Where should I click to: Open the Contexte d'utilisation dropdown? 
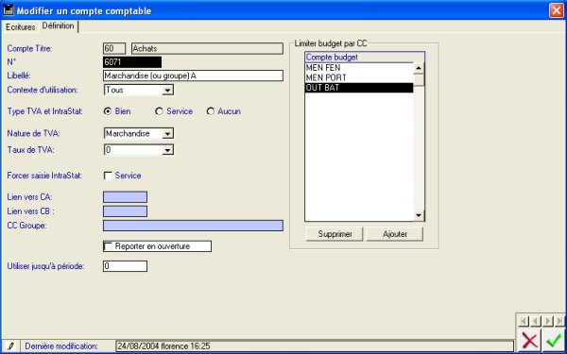point(167,91)
